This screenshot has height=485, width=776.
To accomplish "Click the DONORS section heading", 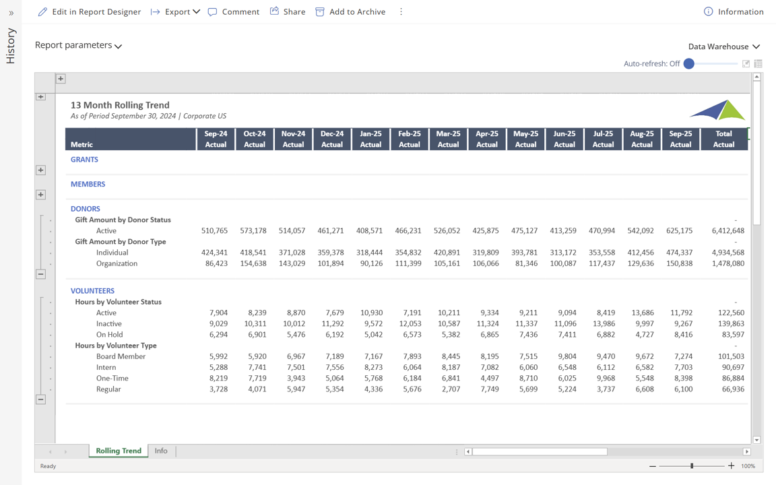I will [x=85, y=209].
